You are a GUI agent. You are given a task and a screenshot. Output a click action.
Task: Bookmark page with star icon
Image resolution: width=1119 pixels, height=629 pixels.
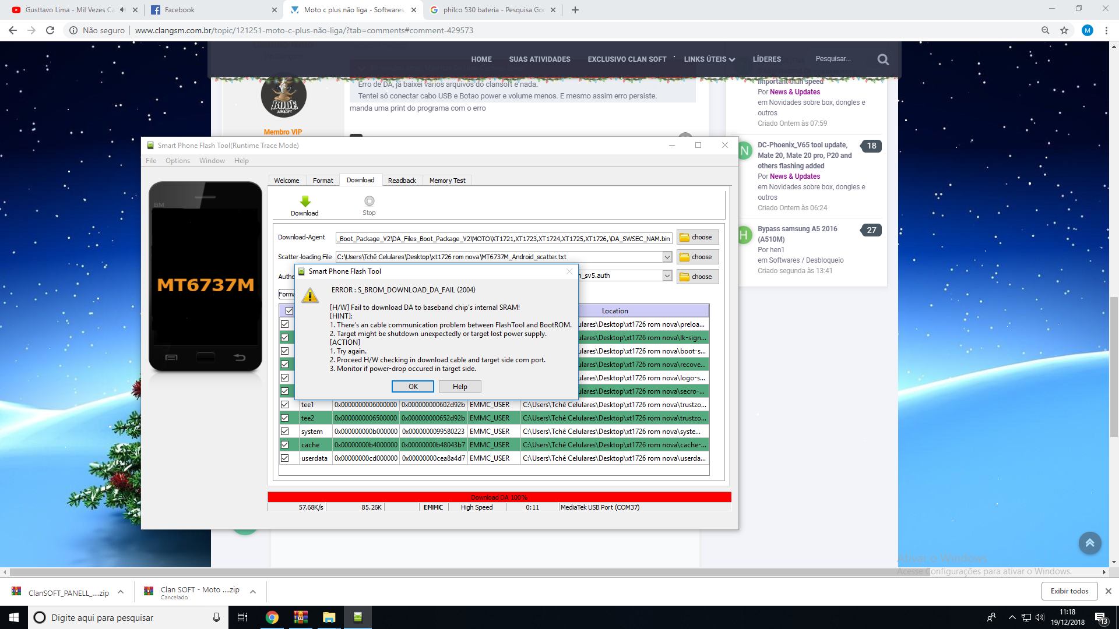pos(1064,30)
